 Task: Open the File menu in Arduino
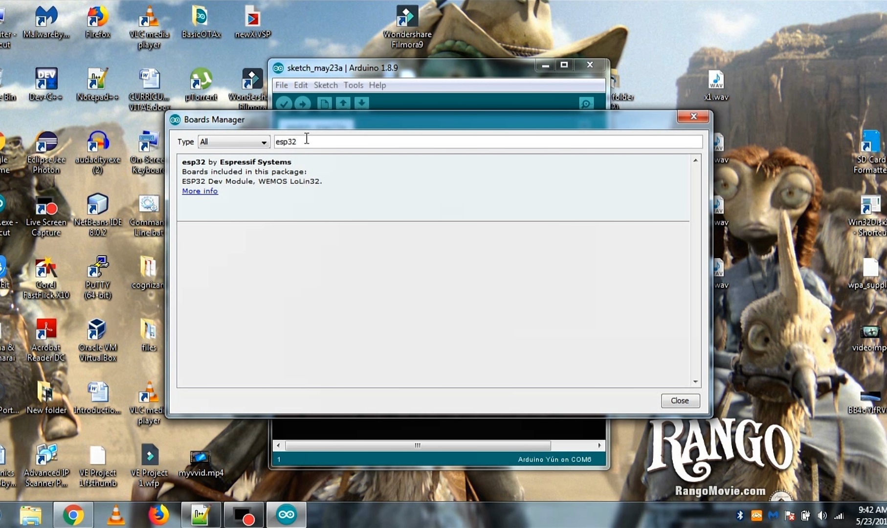coord(282,85)
